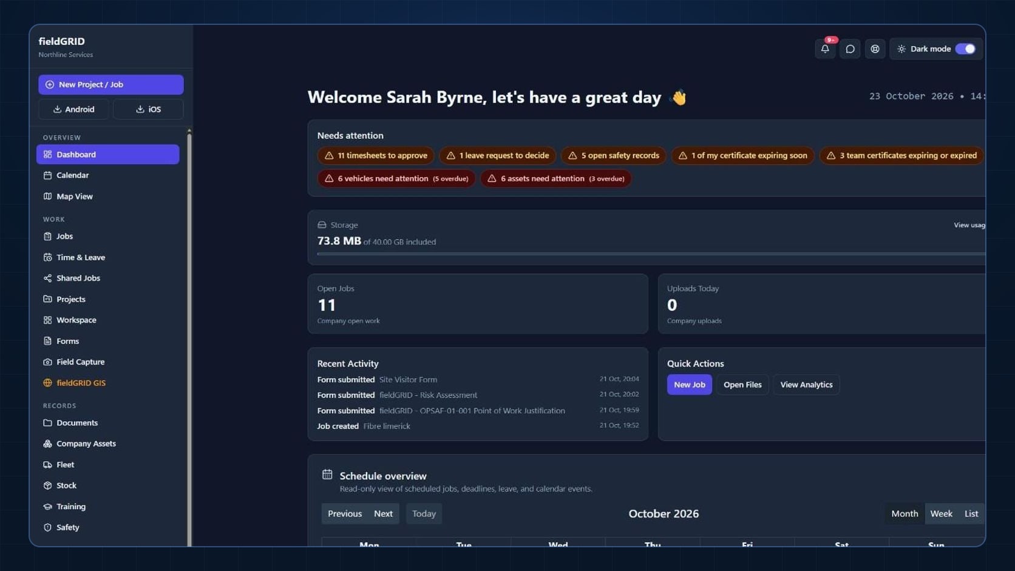Click the Dashboard grid icon

pos(47,155)
